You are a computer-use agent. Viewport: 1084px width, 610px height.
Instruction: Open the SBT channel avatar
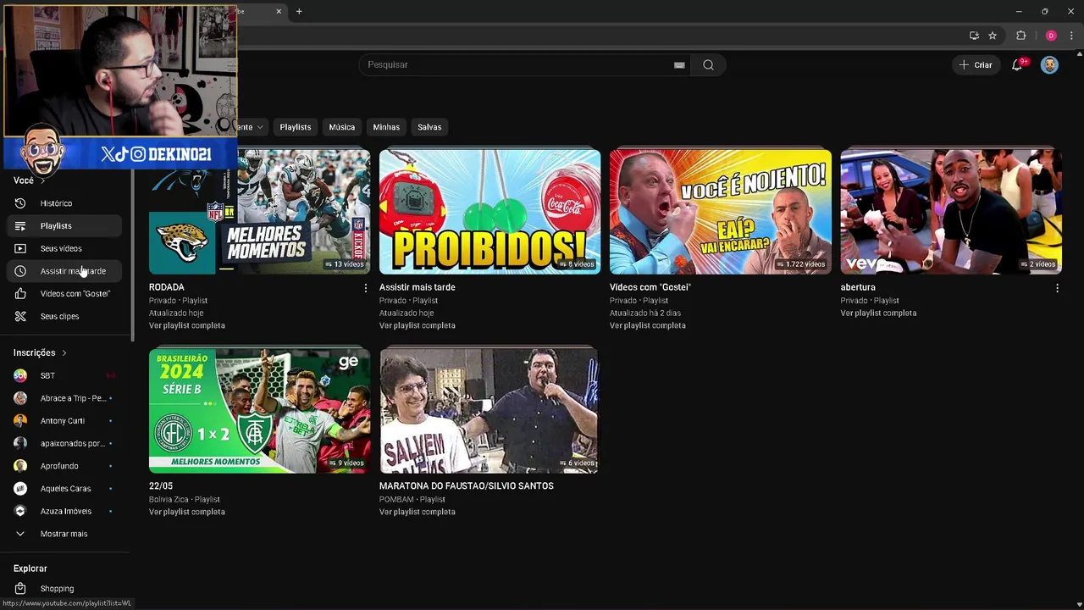point(20,375)
